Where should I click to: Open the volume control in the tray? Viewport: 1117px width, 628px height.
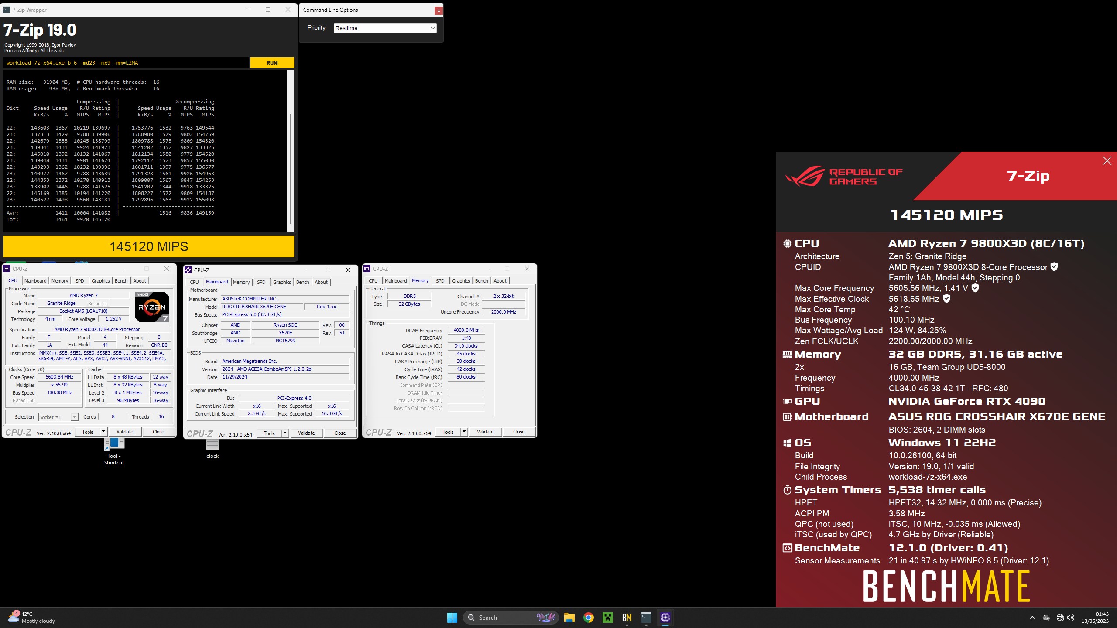[x=1071, y=618]
